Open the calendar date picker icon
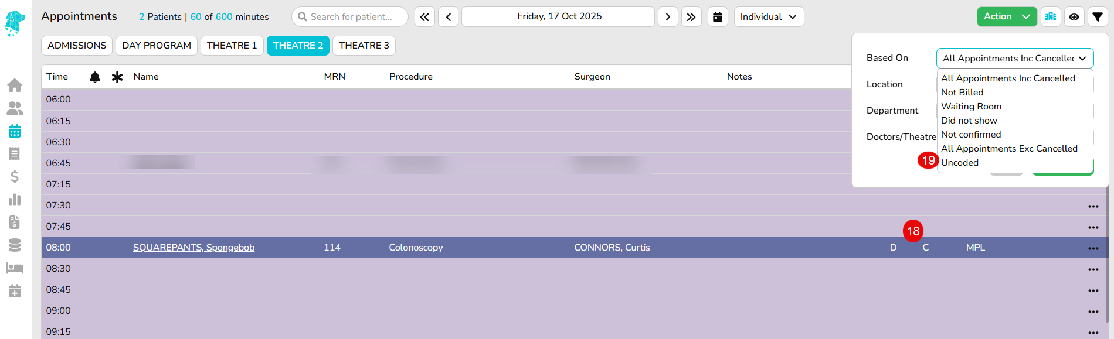1114x339 pixels. click(x=718, y=17)
